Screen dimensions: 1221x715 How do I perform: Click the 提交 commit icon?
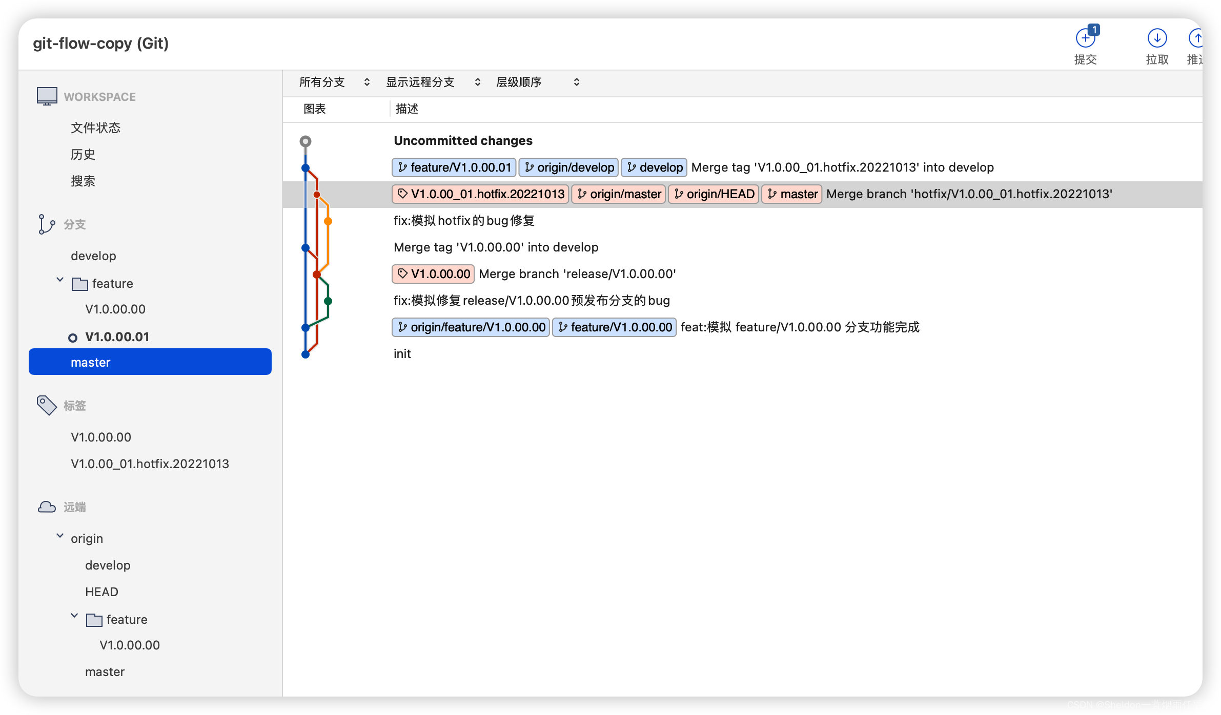[x=1086, y=38]
